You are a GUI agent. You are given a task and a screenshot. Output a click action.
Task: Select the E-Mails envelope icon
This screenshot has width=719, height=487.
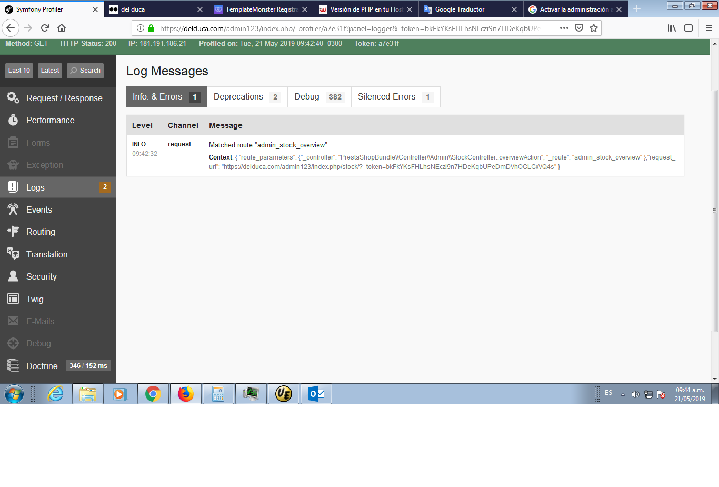click(13, 321)
